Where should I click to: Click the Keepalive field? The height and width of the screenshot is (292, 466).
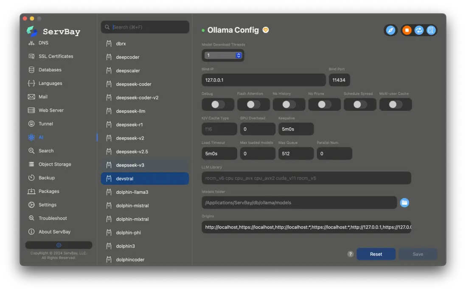(x=296, y=129)
